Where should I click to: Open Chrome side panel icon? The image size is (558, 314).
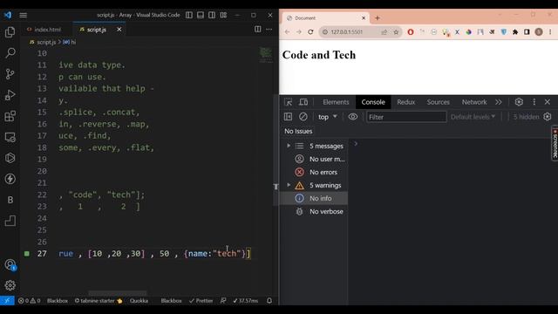tap(527, 32)
